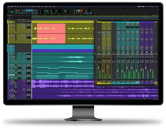Click Vocal 2 pan knob in mixer
The height and width of the screenshot is (129, 166).
(x=108, y=57)
